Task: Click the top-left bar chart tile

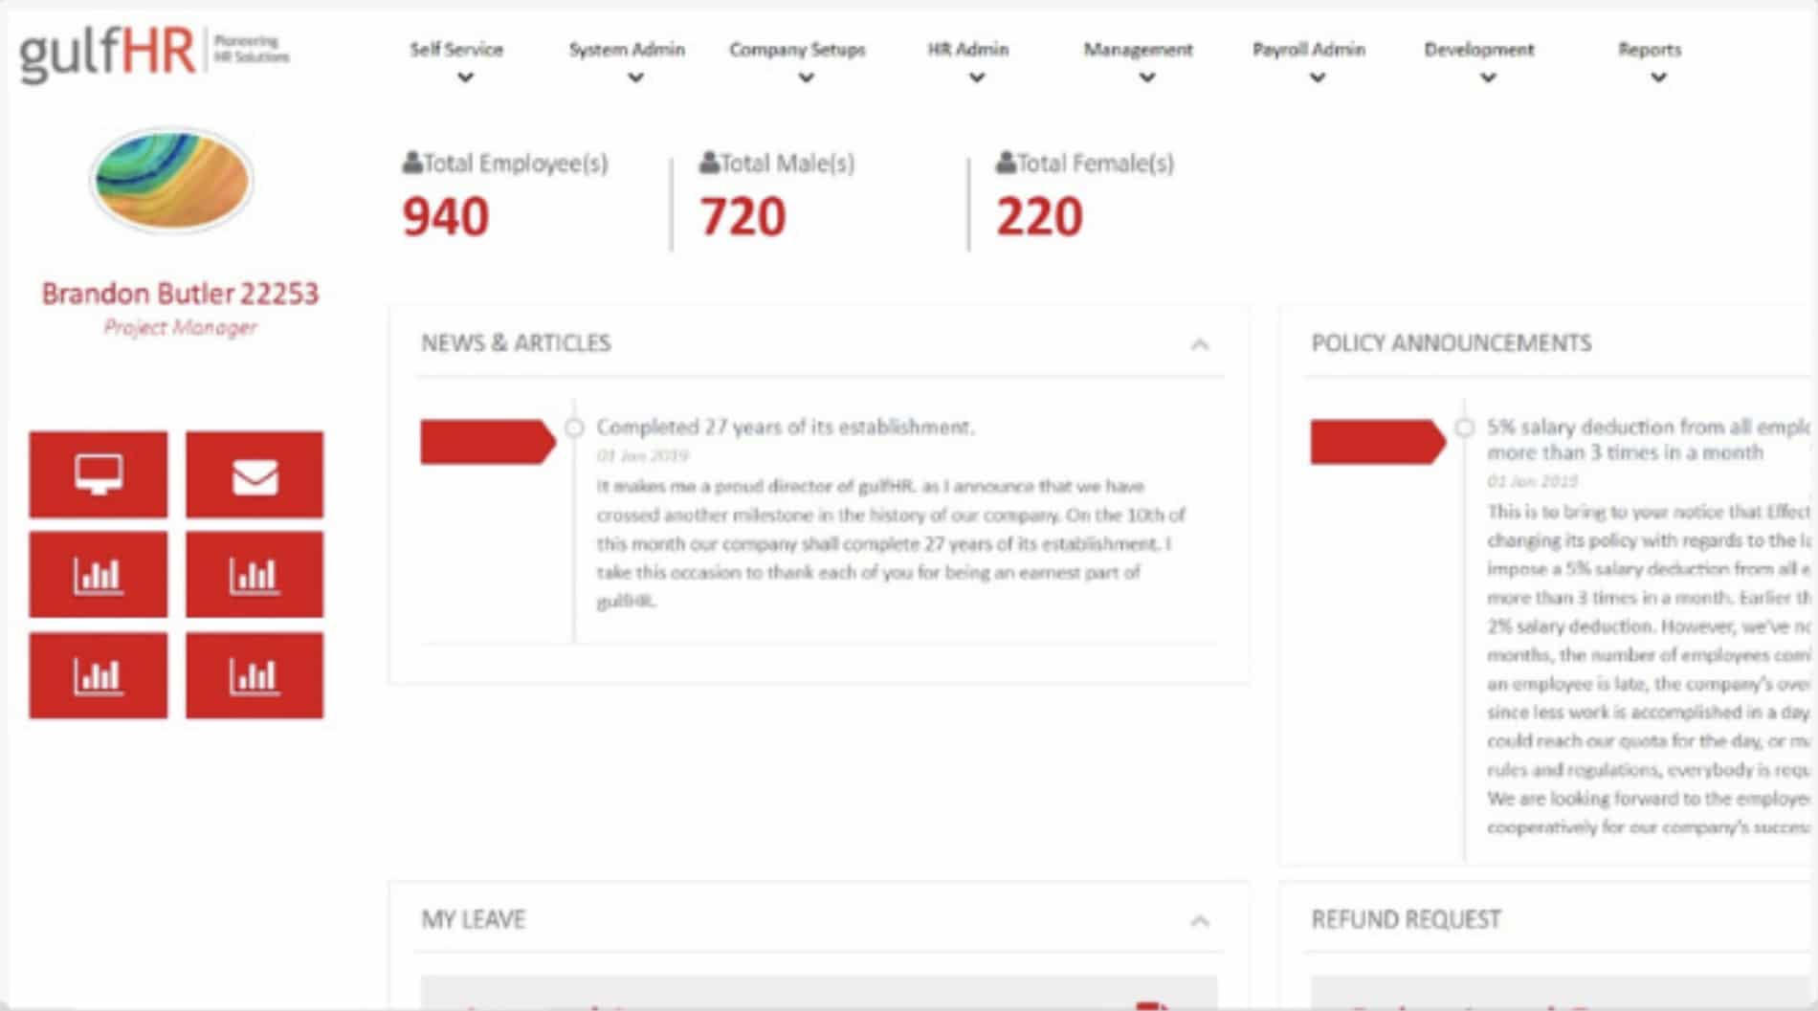Action: click(x=98, y=574)
